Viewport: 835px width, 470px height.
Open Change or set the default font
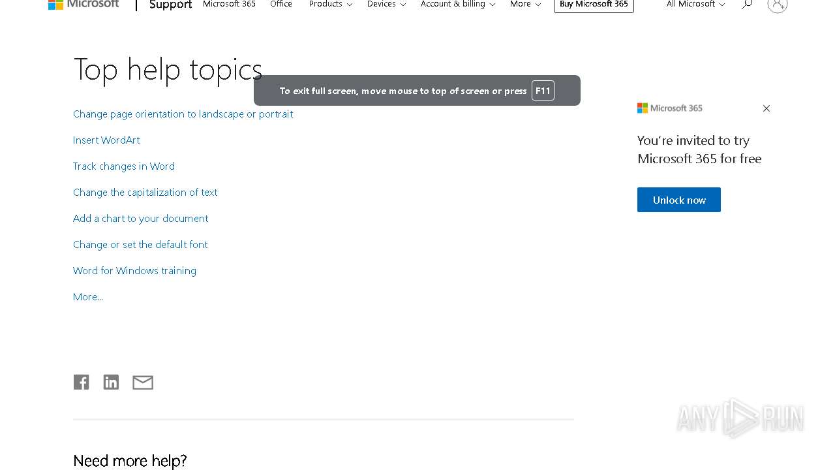pyautogui.click(x=140, y=244)
